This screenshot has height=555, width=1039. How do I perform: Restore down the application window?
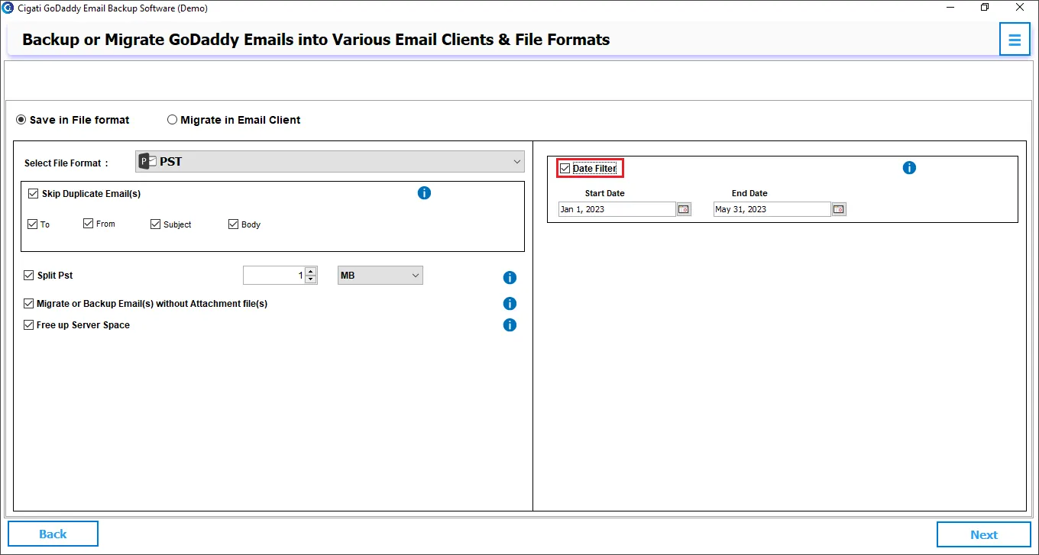pyautogui.click(x=985, y=8)
